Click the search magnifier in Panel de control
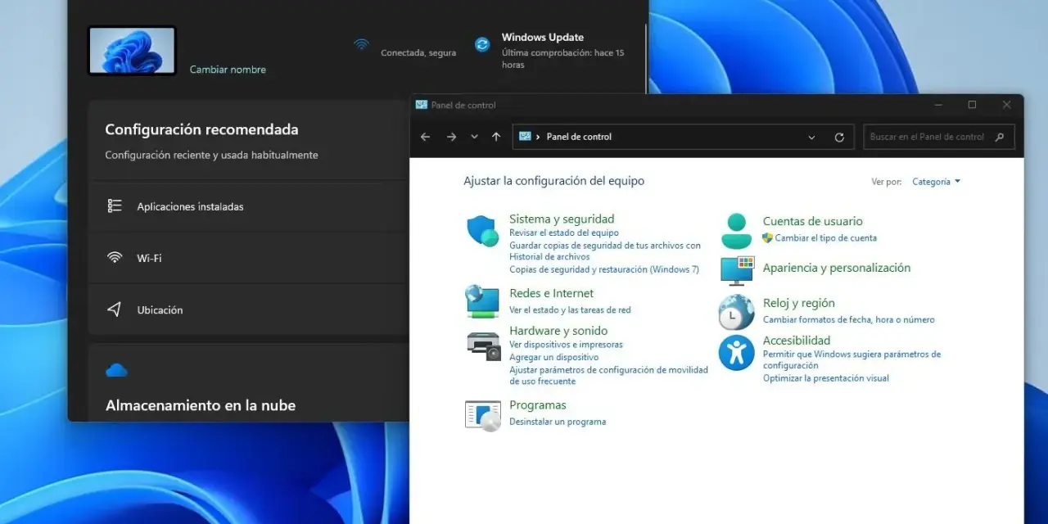This screenshot has height=524, width=1048. 1000,137
